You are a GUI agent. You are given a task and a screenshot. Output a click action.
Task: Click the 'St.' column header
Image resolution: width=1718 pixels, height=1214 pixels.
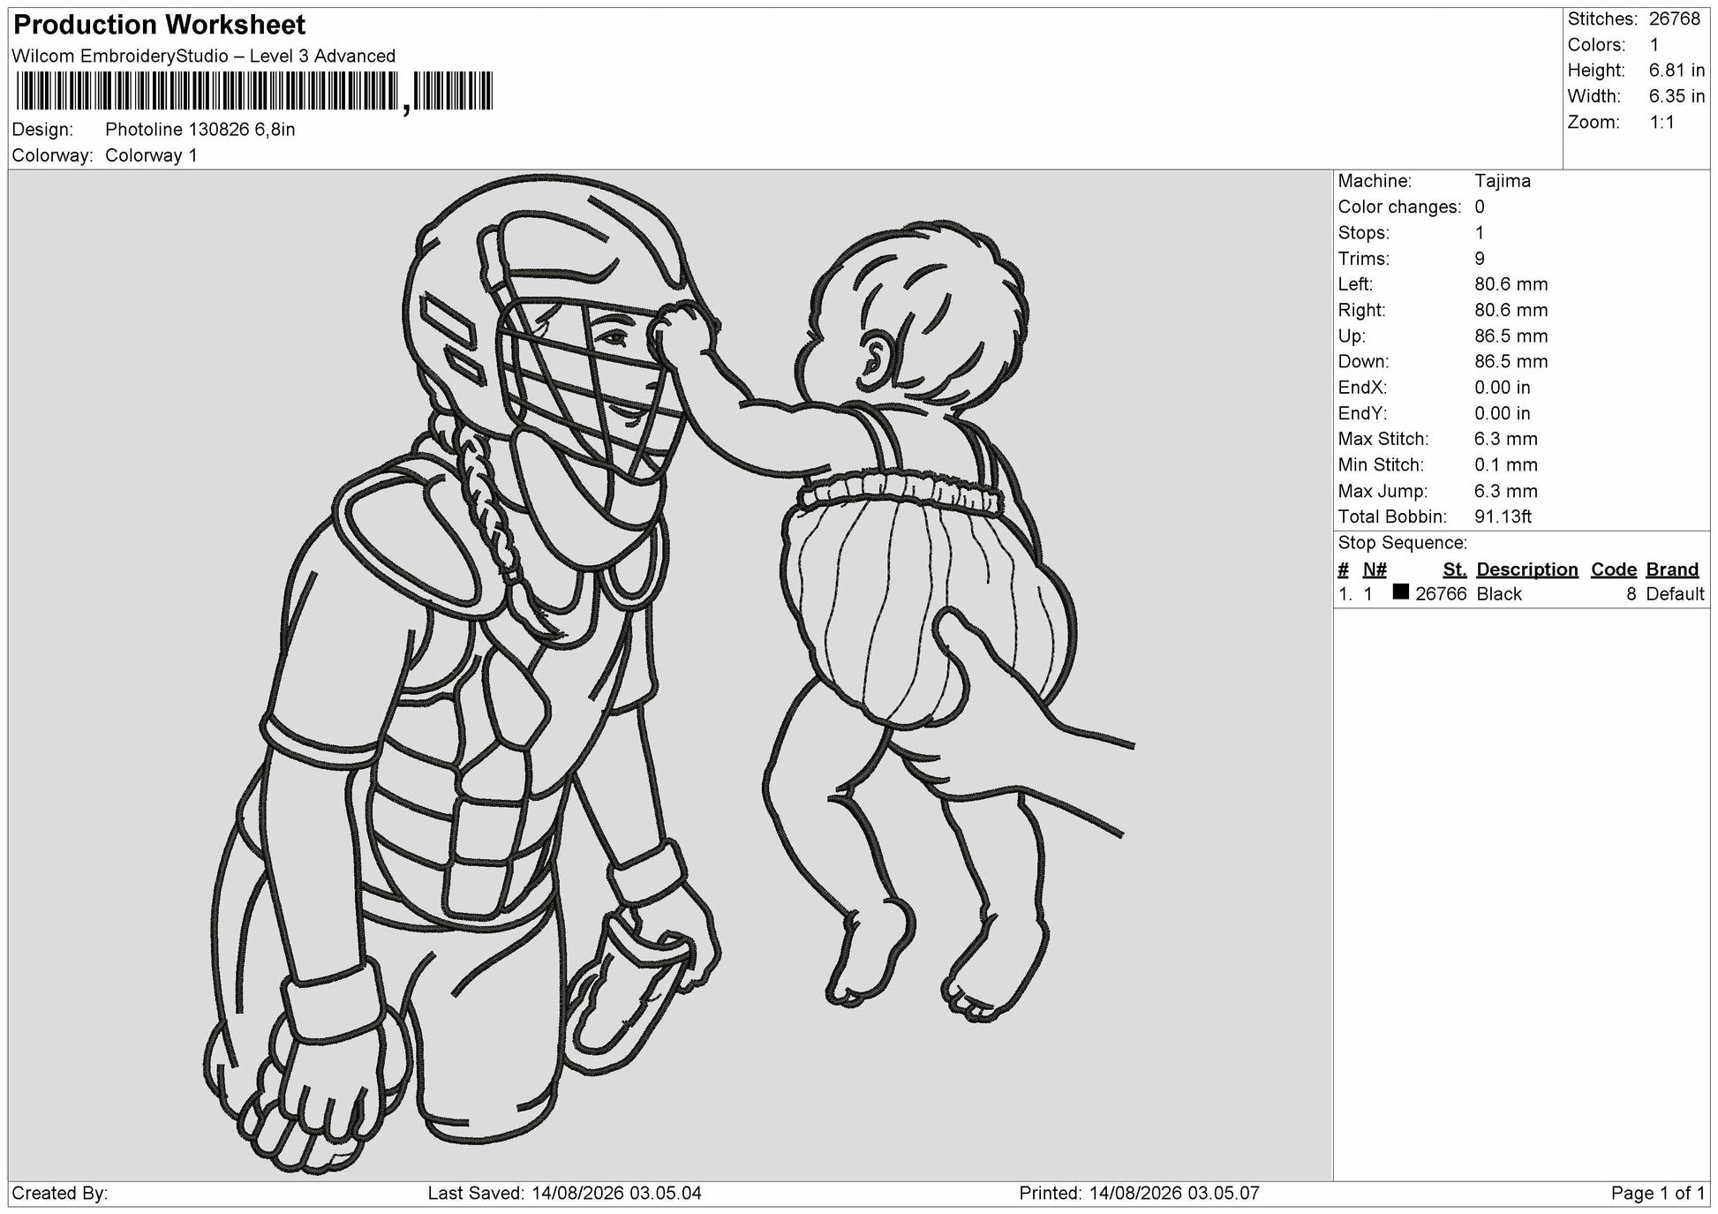click(x=1454, y=569)
